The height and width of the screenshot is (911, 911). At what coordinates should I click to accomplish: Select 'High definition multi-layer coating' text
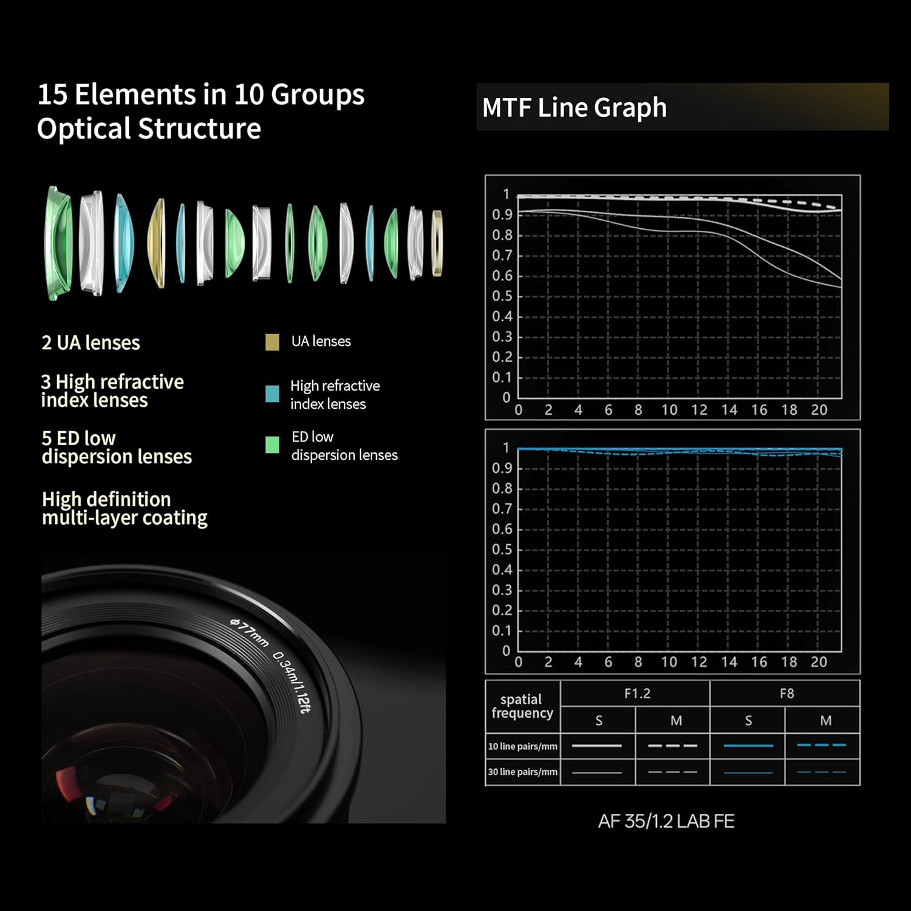point(125,508)
